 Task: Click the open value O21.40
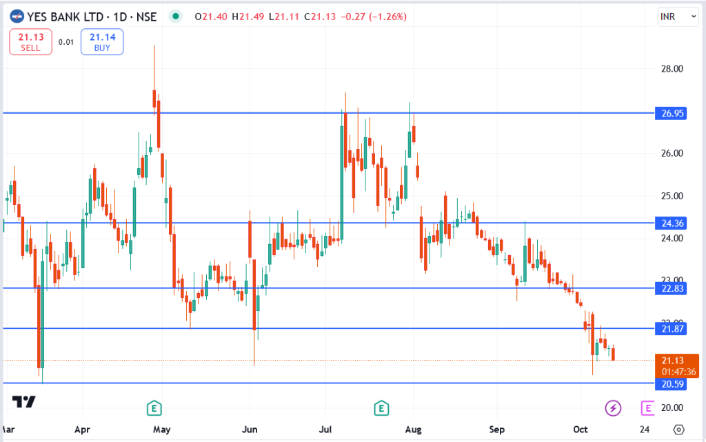(211, 17)
